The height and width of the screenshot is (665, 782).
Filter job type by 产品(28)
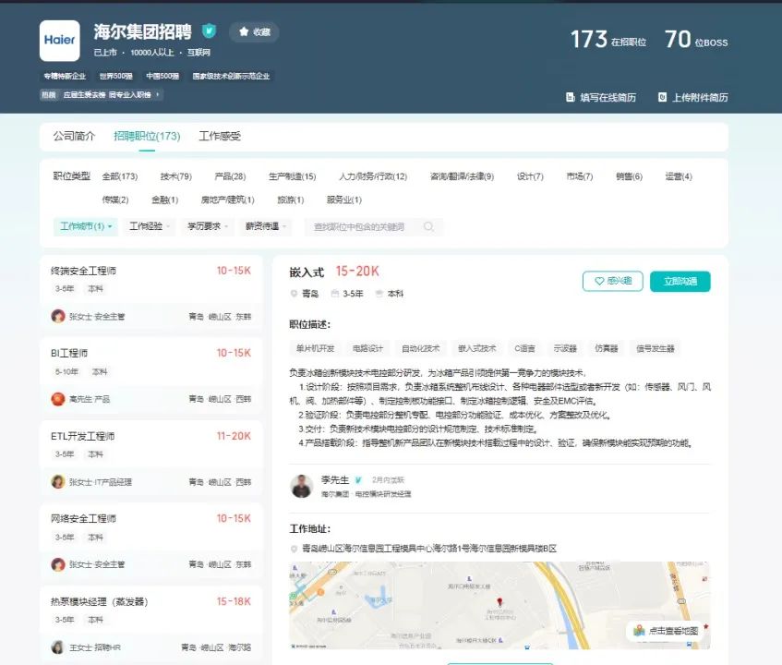point(230,176)
